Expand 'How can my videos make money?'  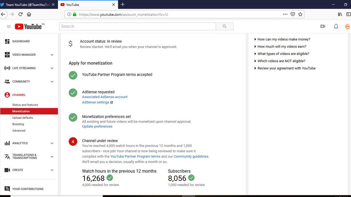pyautogui.click(x=282, y=39)
